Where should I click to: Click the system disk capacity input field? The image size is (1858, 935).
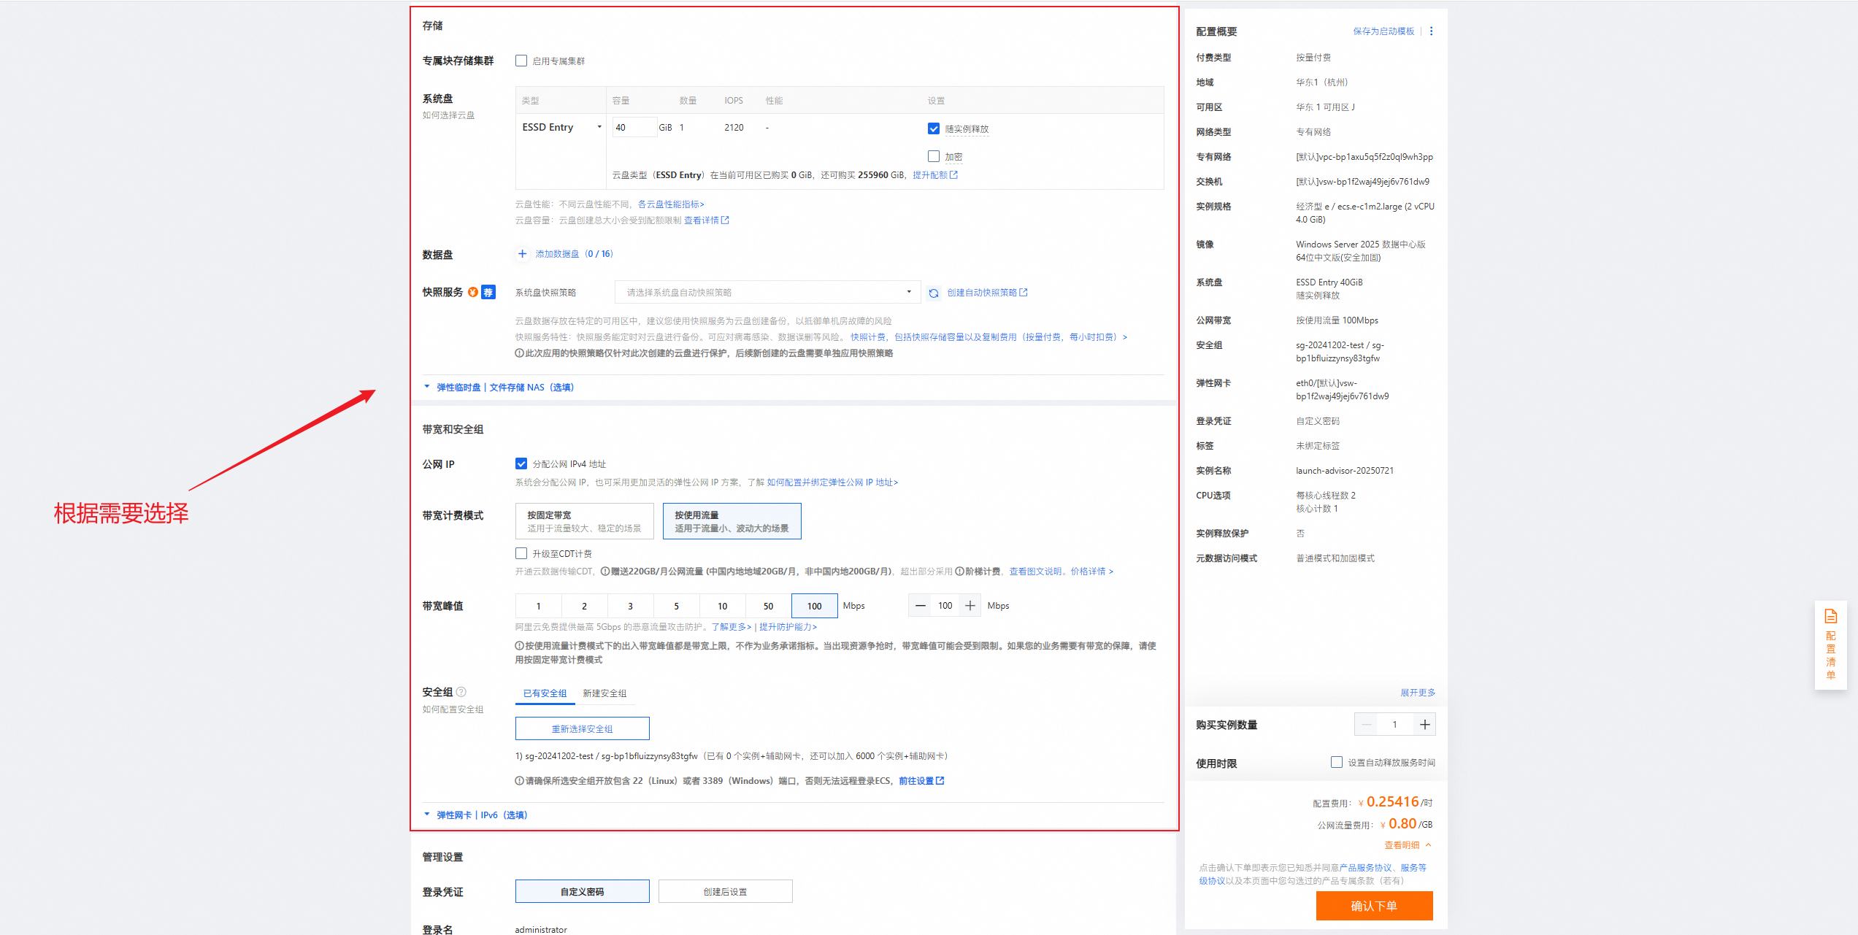click(633, 128)
